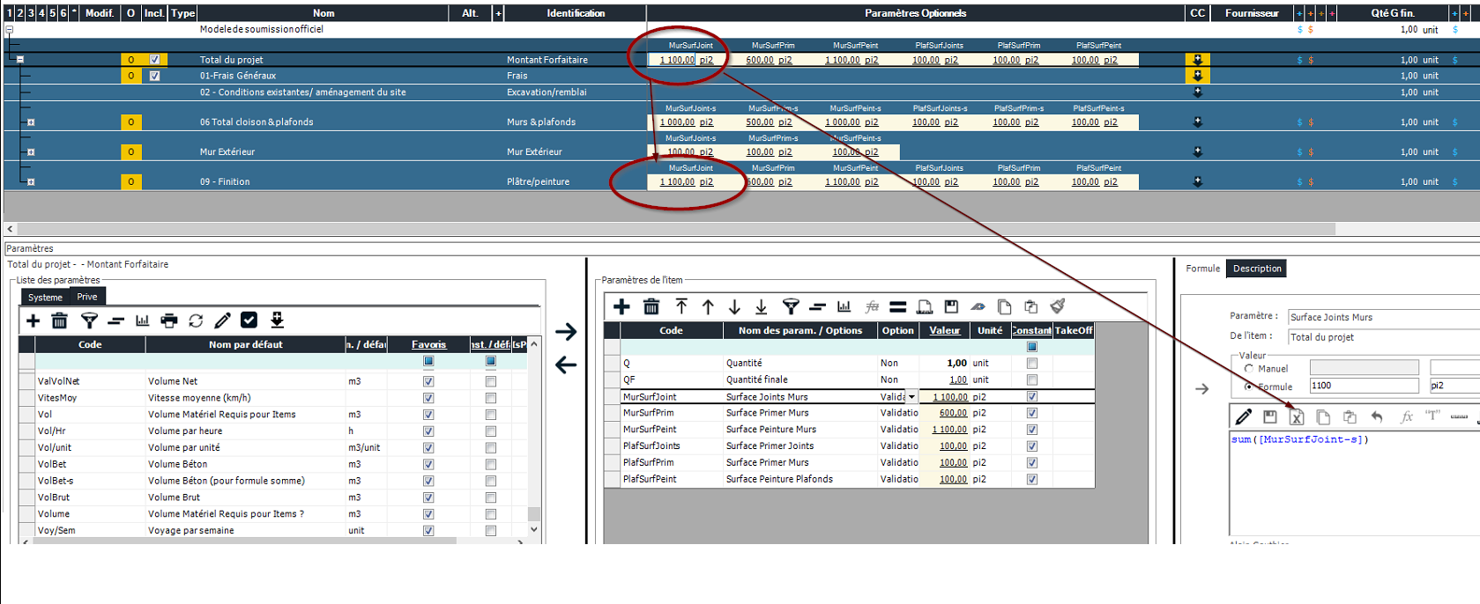Click the plus icon in Paramètres de l'item toolbar
Viewport: 1480px width, 604px height.
point(621,306)
